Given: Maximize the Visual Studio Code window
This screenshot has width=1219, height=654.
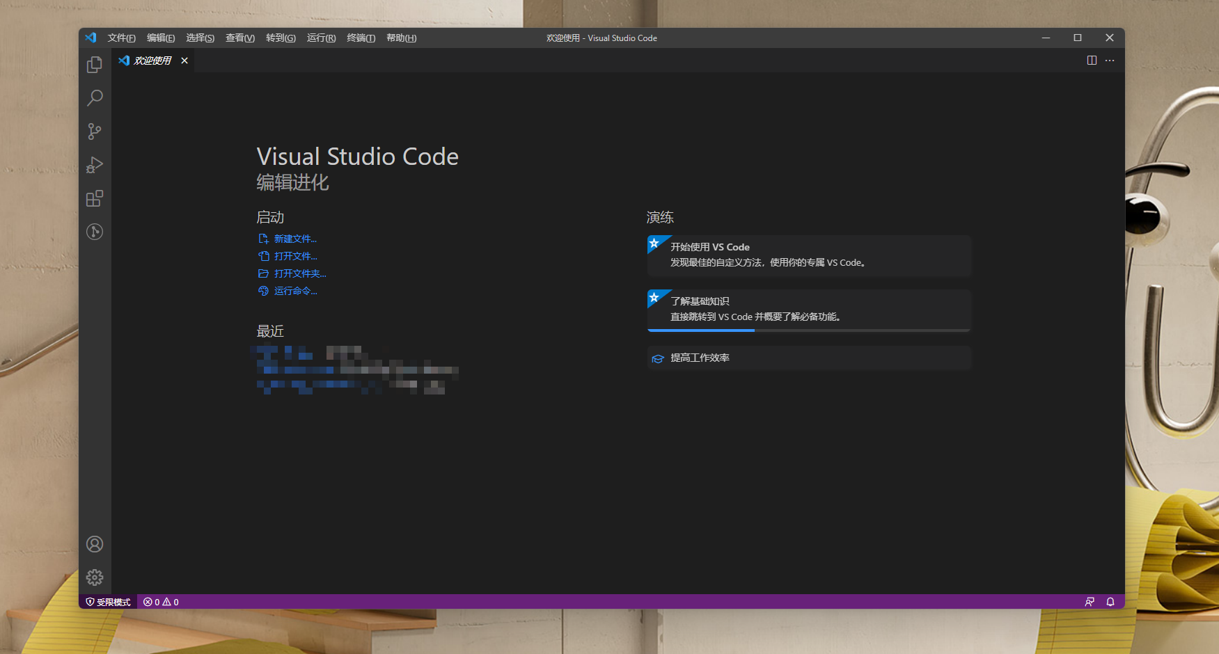Looking at the screenshot, I should (x=1078, y=38).
